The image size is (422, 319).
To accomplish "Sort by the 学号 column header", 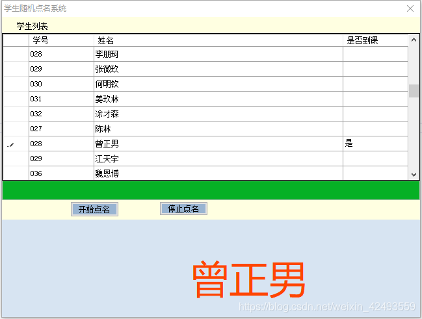I will (61, 40).
